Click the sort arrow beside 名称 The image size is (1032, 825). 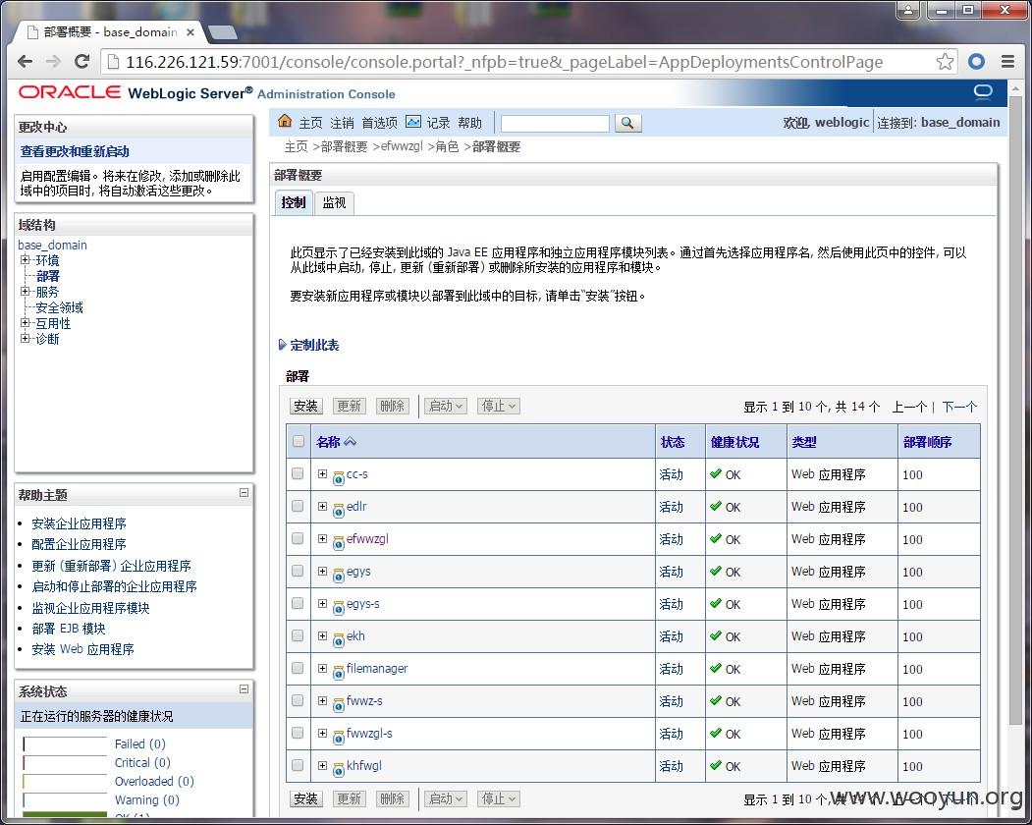[x=351, y=442]
